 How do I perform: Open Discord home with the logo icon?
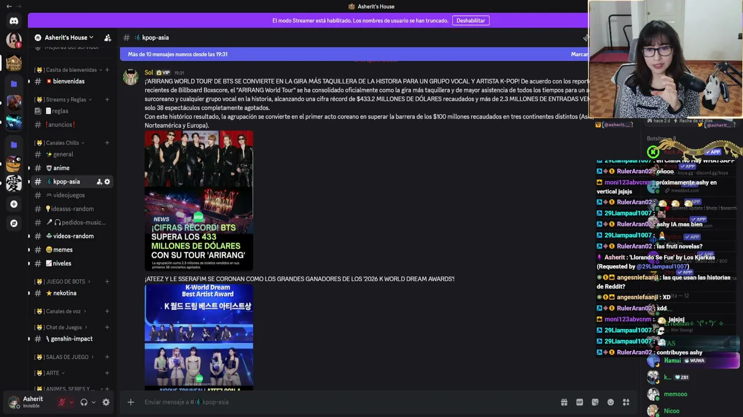14,21
